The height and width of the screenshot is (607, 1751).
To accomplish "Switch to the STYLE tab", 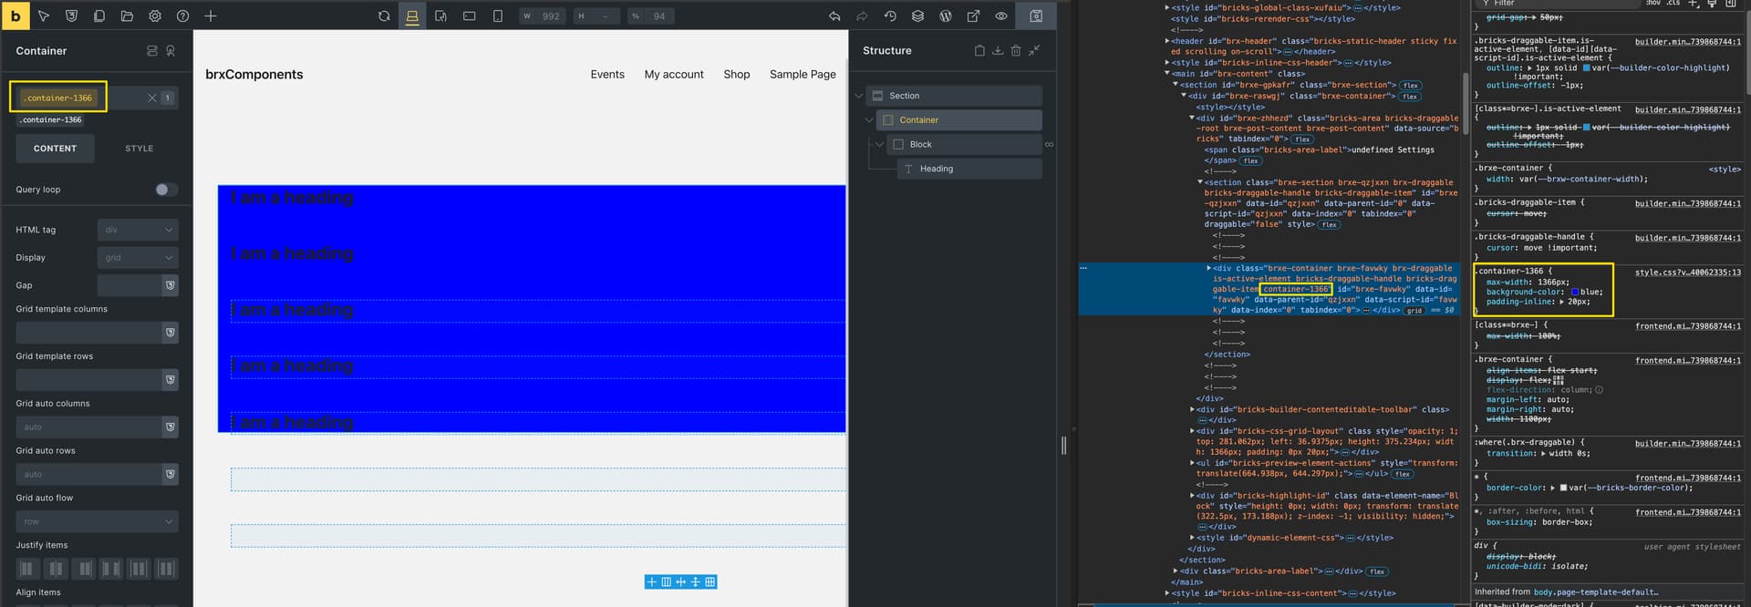I will coord(140,149).
